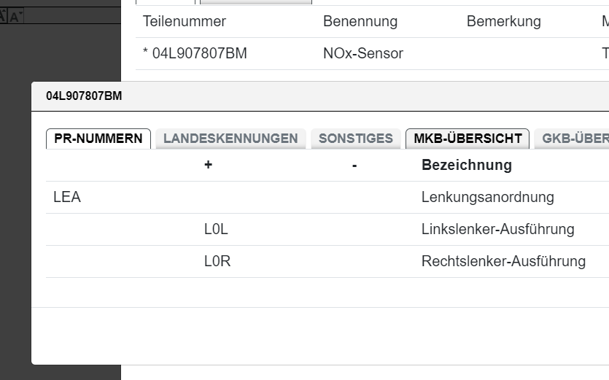
Task: Select the L0R PR number
Action: 217,261
